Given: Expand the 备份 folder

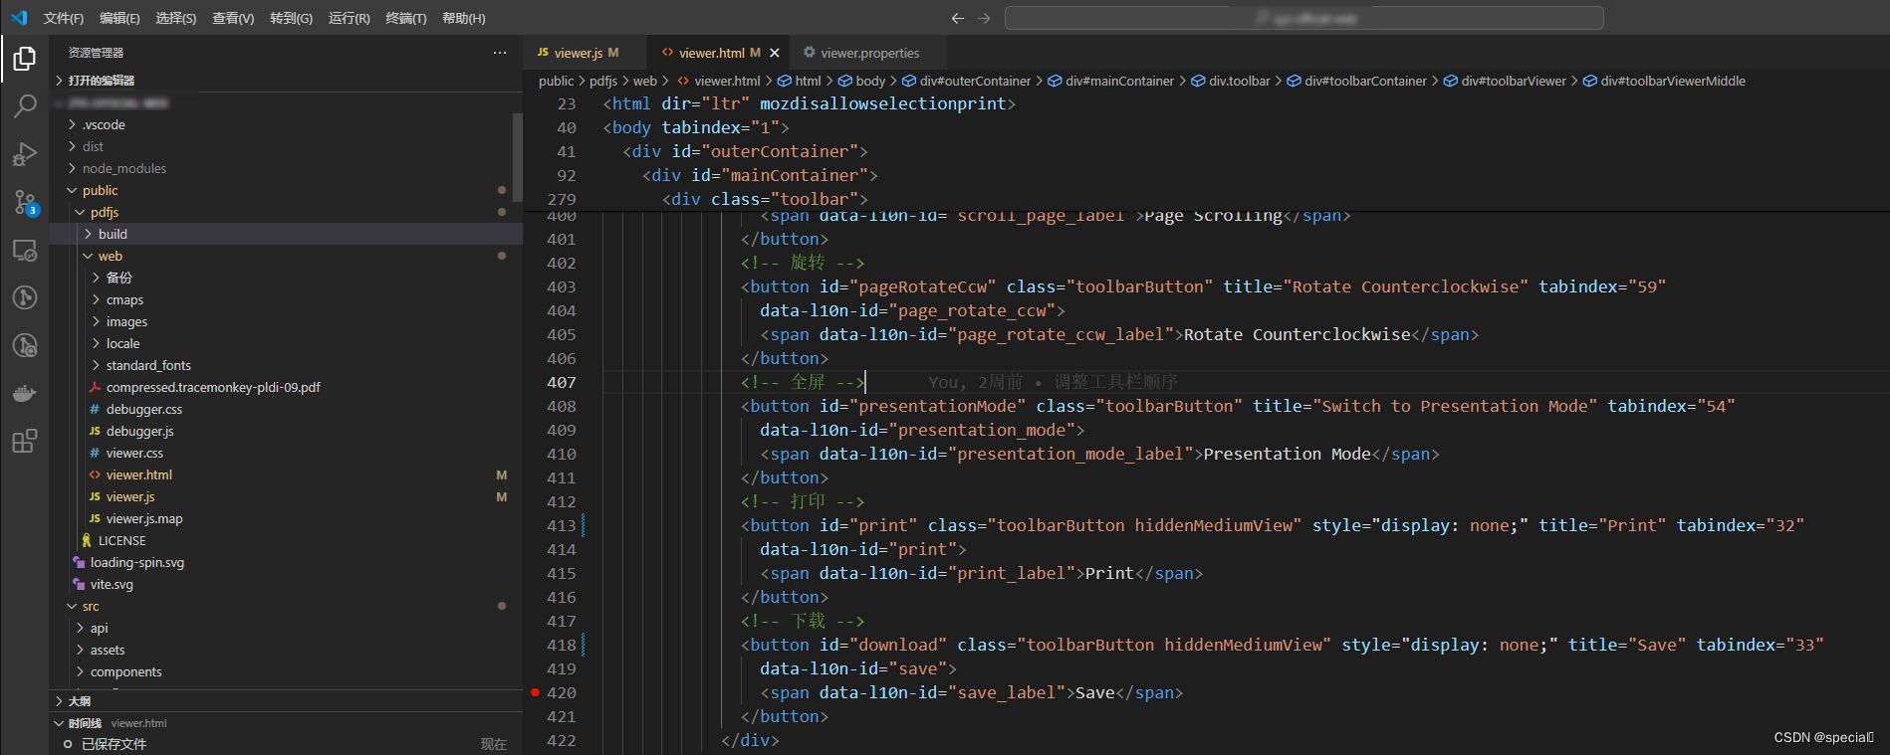Looking at the screenshot, I should click(286, 278).
